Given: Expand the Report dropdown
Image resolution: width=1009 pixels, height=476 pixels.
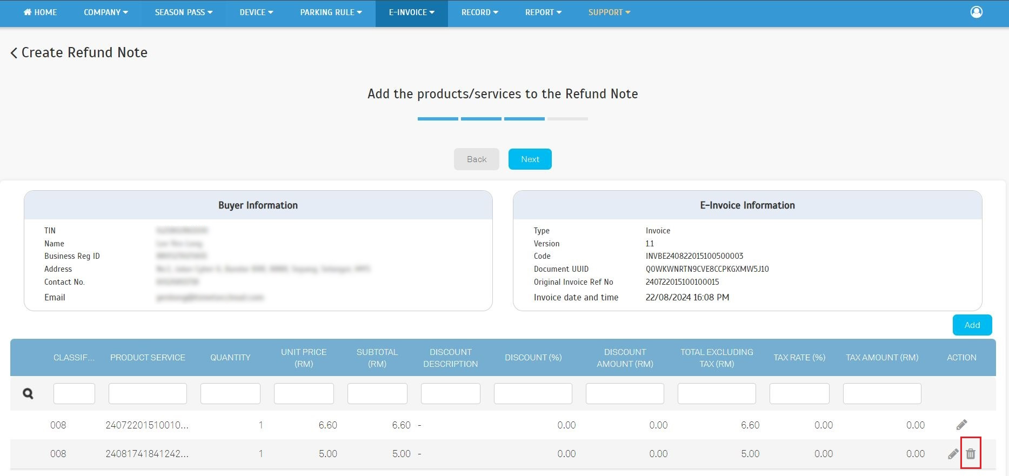Looking at the screenshot, I should point(543,12).
